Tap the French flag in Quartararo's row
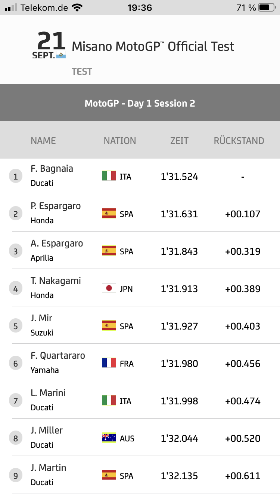280x499 pixels. (109, 363)
